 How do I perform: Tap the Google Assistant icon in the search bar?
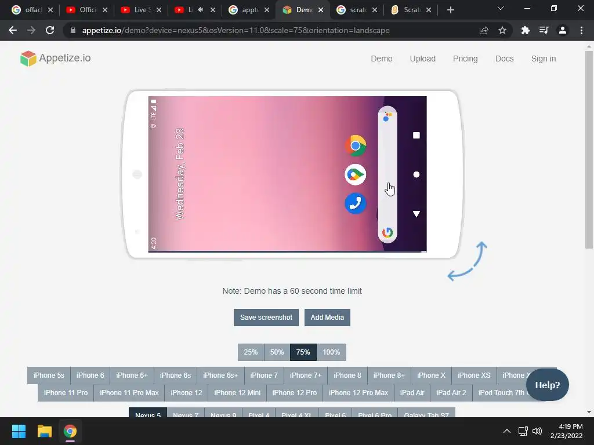(x=387, y=117)
